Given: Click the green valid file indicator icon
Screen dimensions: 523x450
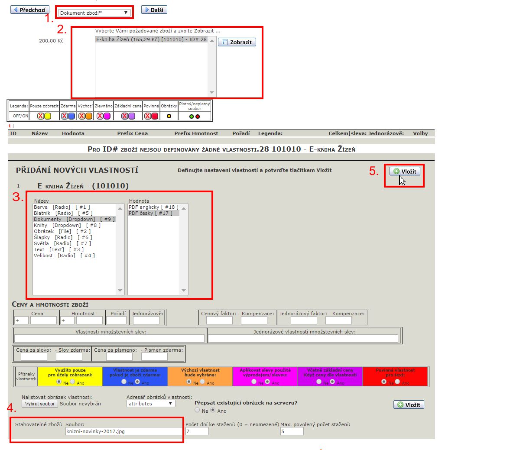Looking at the screenshot, I should pyautogui.click(x=192, y=116).
